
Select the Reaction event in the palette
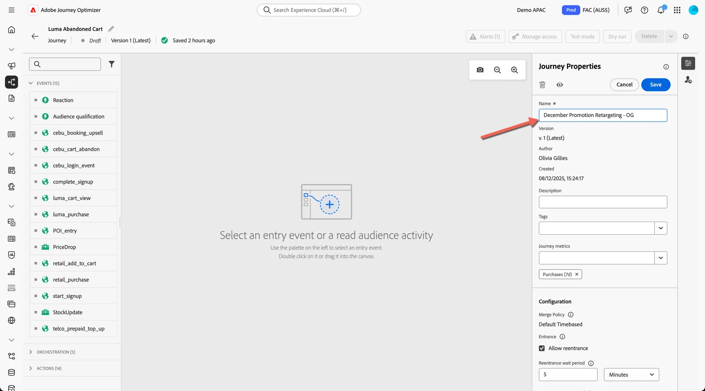coord(73,100)
